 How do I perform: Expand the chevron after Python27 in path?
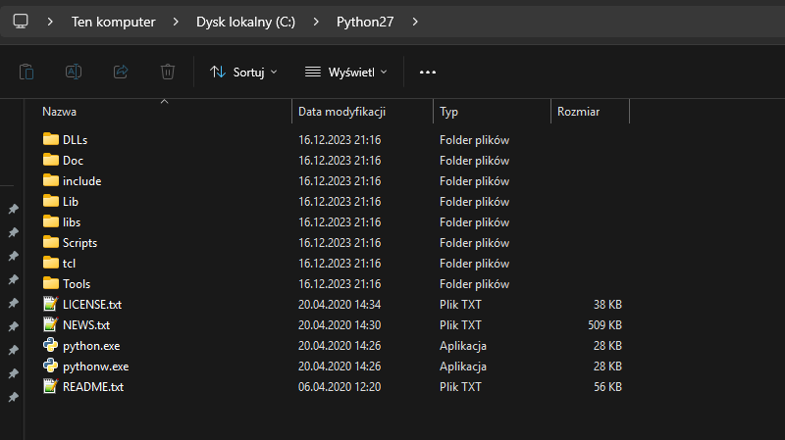pyautogui.click(x=416, y=22)
